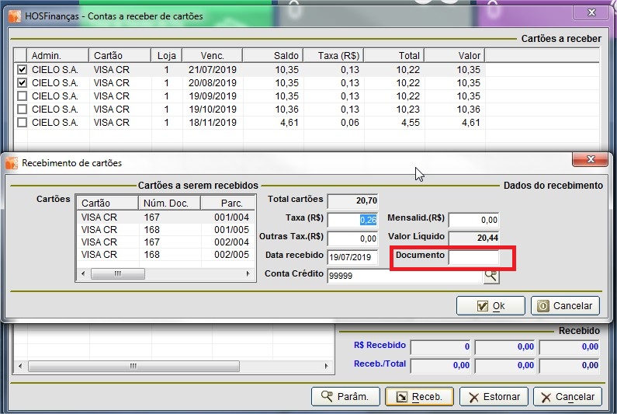The width and height of the screenshot is (617, 414).
Task: Click the Mensalid.(R$) input field
Action: point(473,220)
